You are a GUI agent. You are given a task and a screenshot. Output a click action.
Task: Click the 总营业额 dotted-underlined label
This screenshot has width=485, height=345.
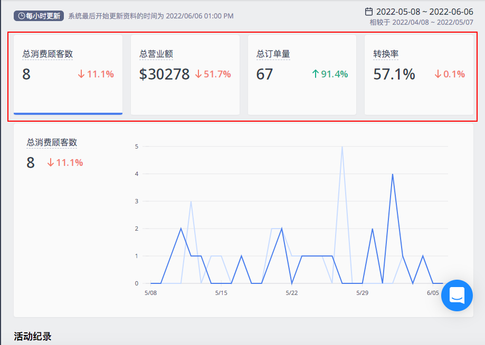156,54
